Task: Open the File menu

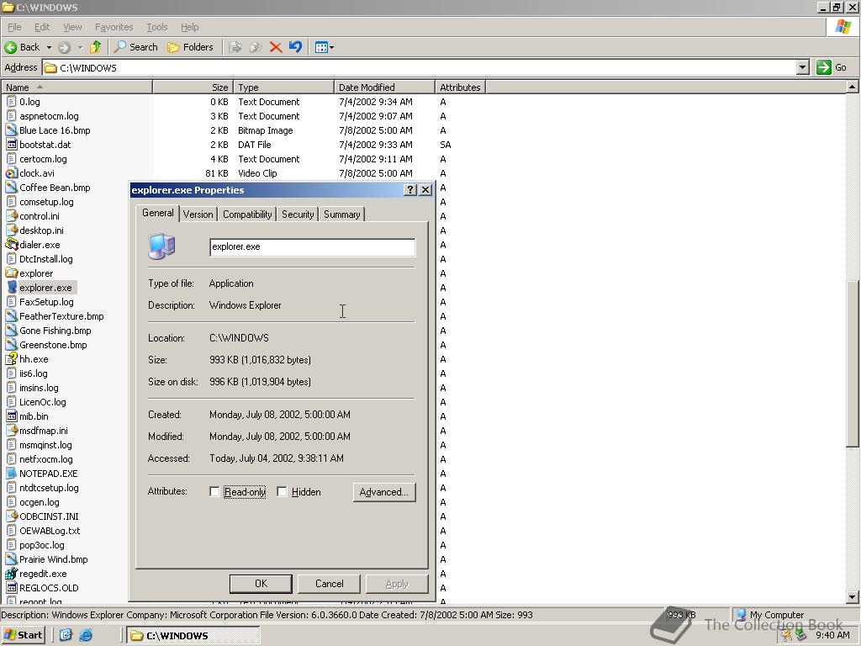Action: point(14,27)
